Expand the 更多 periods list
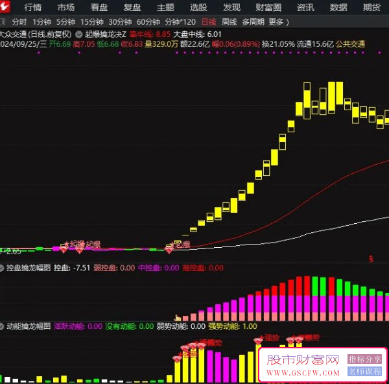This screenshot has width=389, height=384. tap(279, 22)
